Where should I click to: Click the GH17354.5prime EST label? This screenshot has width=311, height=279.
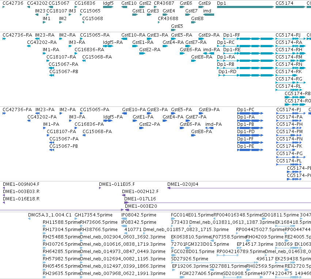[94, 215]
